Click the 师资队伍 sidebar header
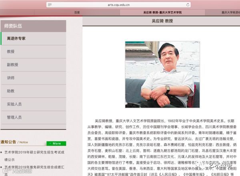Screen dimensions: 240x176 33,26
